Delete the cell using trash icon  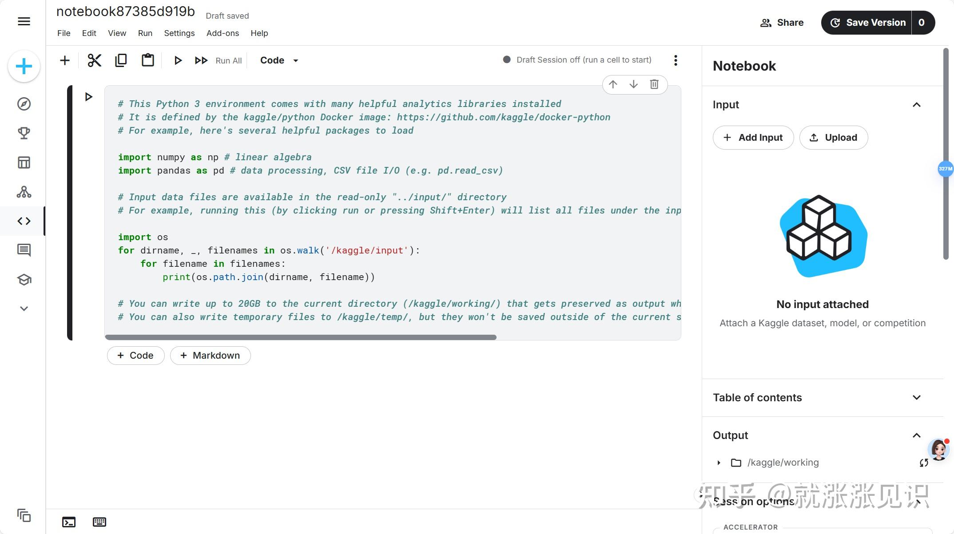[x=654, y=84]
